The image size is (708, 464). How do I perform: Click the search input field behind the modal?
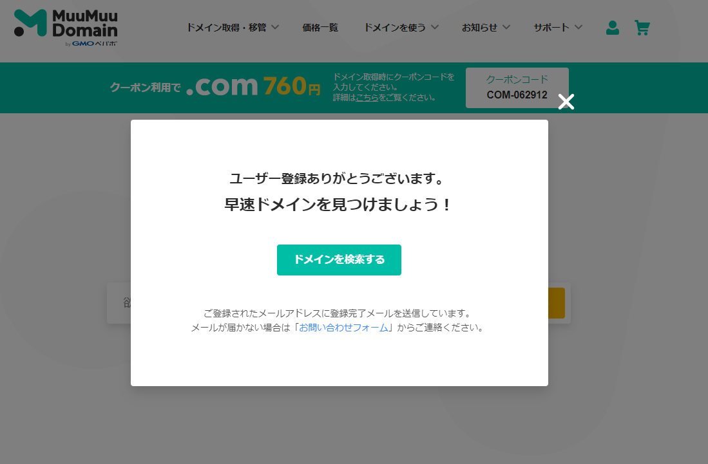tap(118, 302)
